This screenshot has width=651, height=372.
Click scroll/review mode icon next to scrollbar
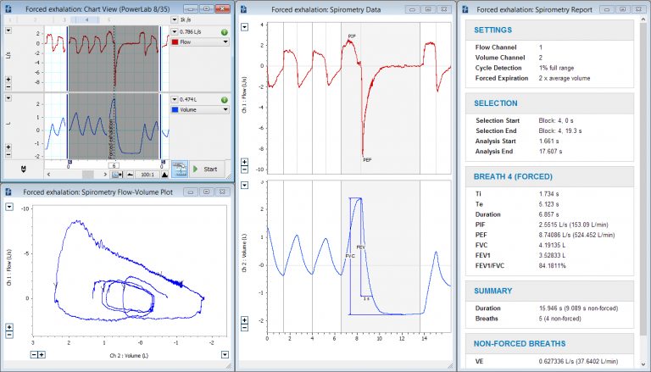pyautogui.click(x=116, y=175)
